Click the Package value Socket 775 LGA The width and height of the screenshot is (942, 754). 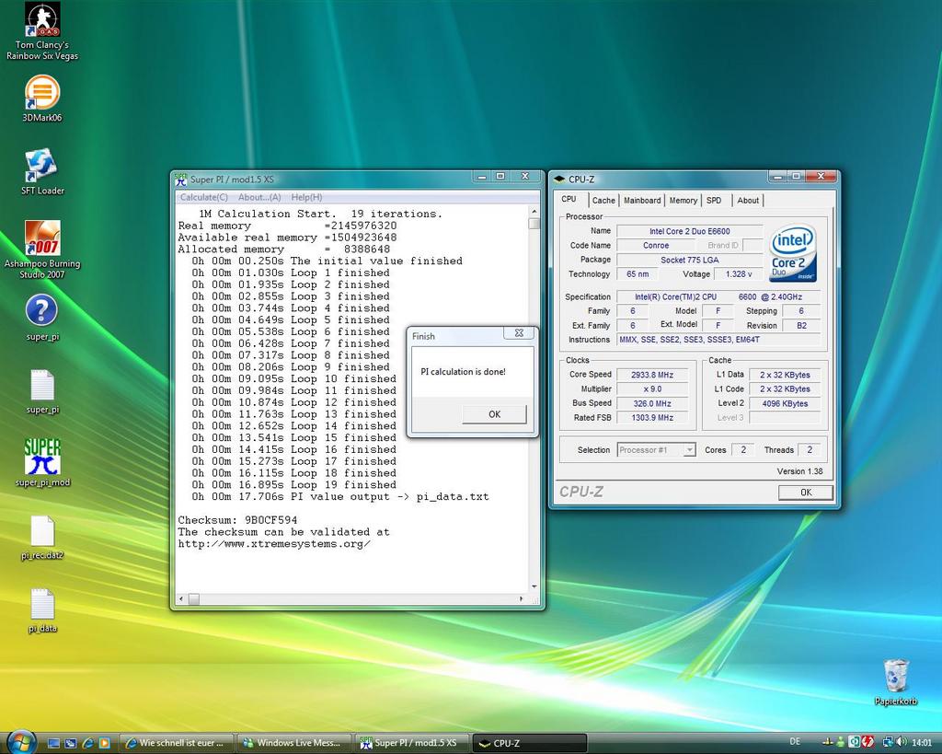point(690,260)
